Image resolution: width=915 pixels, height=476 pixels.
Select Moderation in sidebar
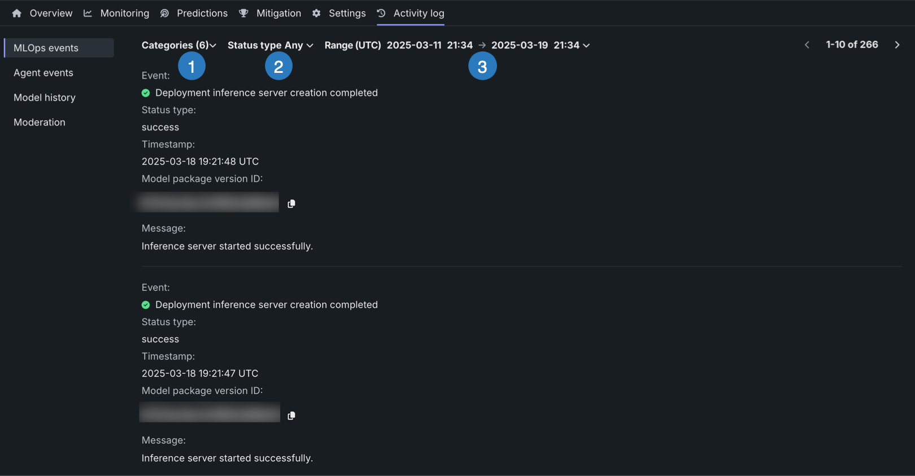point(40,123)
